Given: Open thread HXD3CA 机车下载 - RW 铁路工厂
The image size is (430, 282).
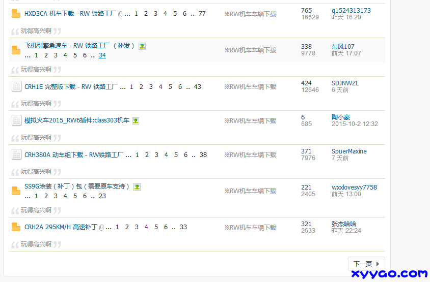Looking at the screenshot, I should point(70,14).
